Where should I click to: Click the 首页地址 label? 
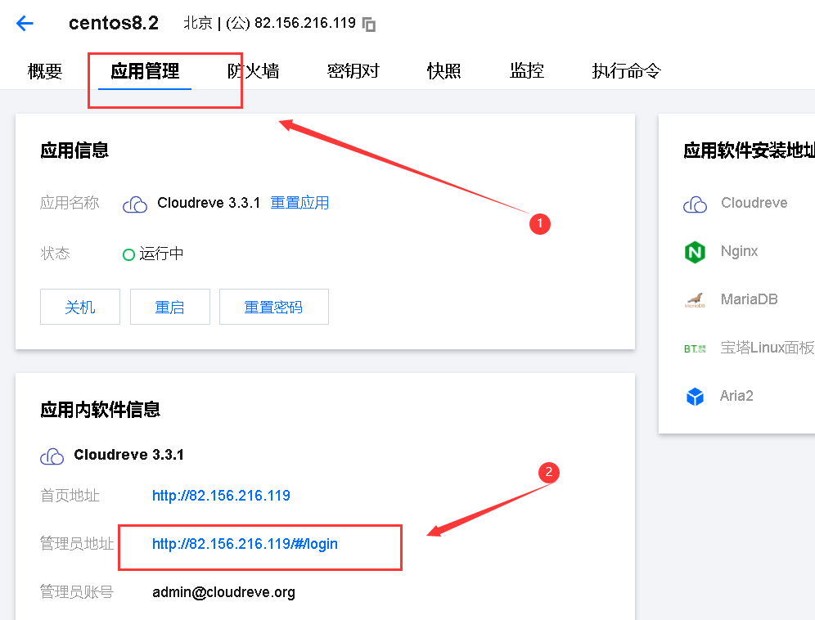tap(70, 496)
